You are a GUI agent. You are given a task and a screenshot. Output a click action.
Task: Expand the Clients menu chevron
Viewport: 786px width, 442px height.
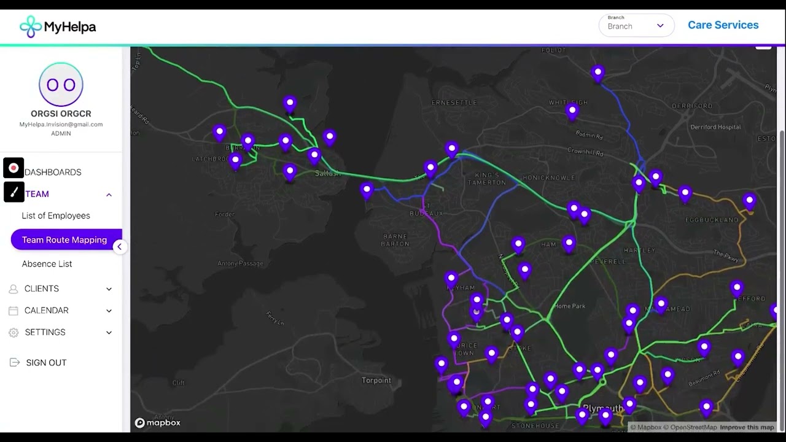pos(109,289)
